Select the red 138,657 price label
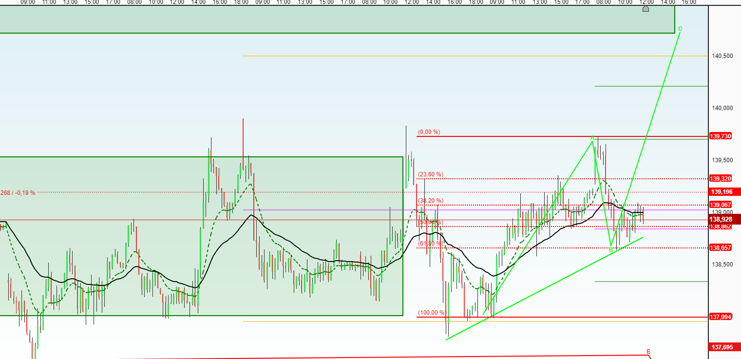The image size is (741, 359). pyautogui.click(x=721, y=248)
